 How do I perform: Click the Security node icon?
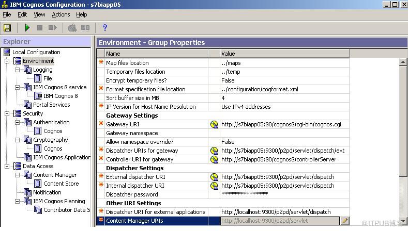[17, 113]
